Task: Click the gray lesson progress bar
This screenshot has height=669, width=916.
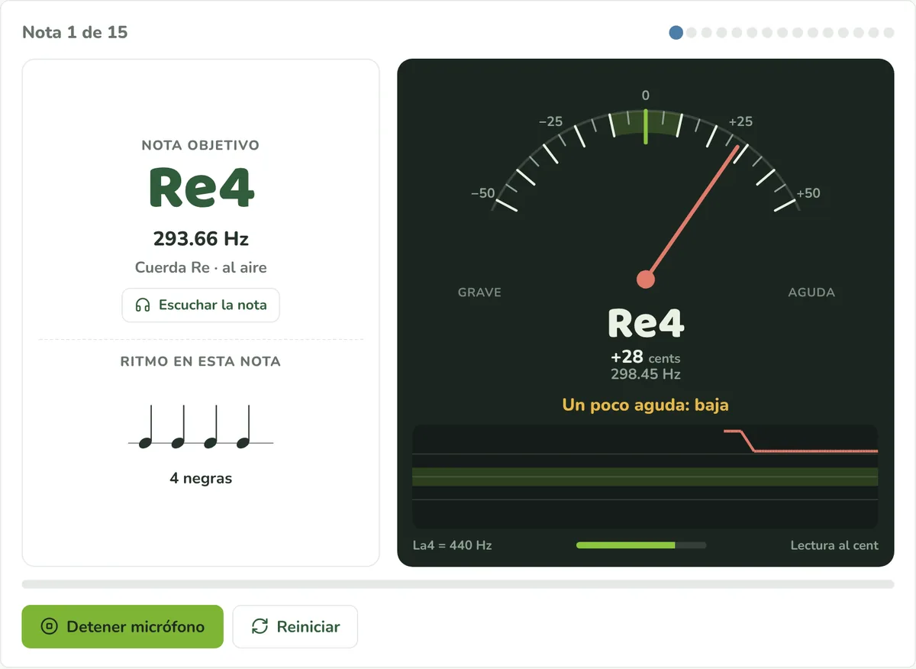Action: (458, 584)
